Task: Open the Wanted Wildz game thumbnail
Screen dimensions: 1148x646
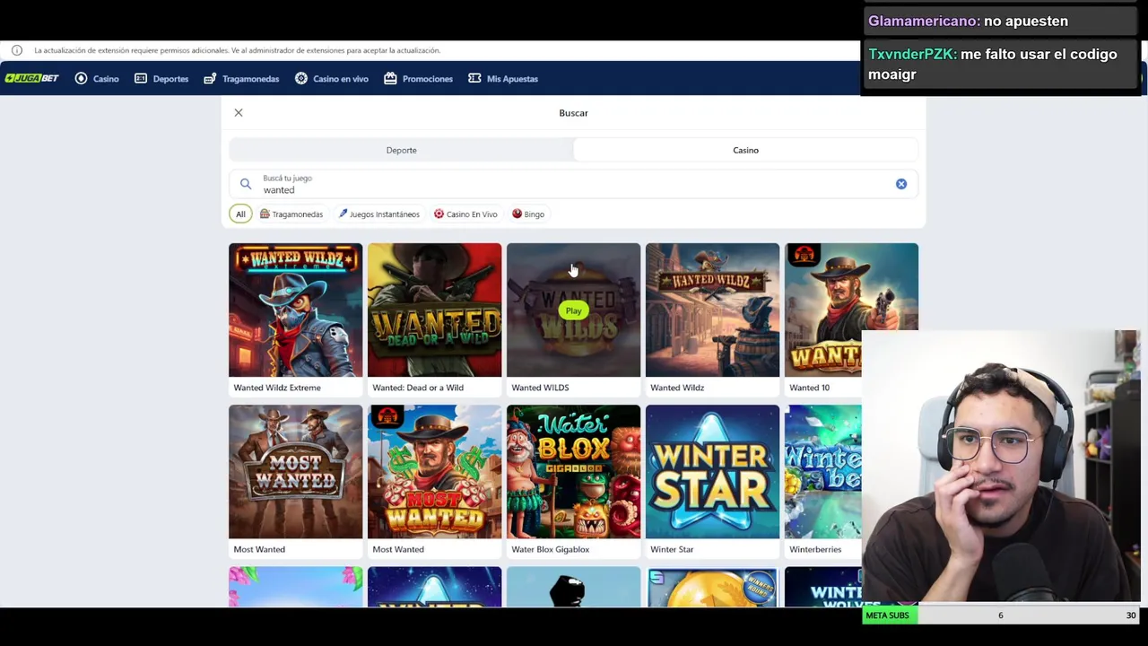Action: pyautogui.click(x=712, y=310)
